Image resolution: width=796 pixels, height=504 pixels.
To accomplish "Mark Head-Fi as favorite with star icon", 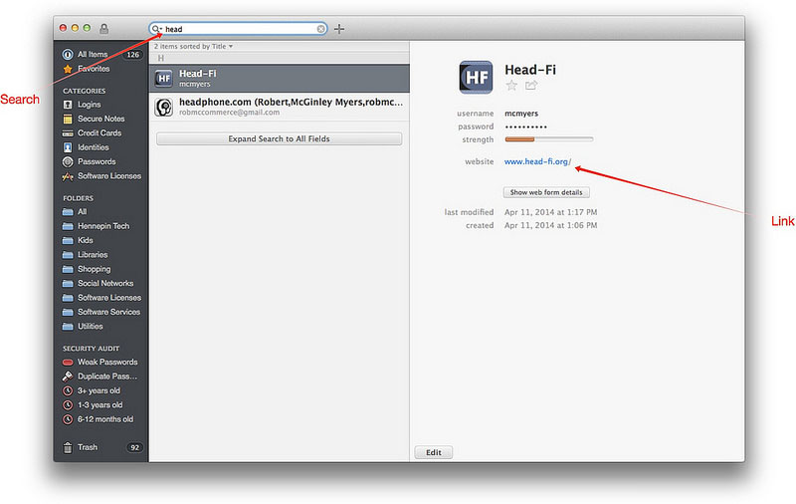I will [511, 86].
